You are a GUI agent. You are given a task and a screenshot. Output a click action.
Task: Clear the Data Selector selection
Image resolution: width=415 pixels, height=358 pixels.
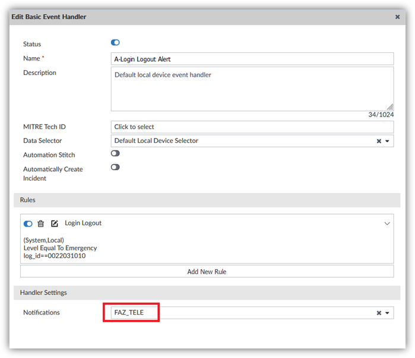click(x=379, y=141)
